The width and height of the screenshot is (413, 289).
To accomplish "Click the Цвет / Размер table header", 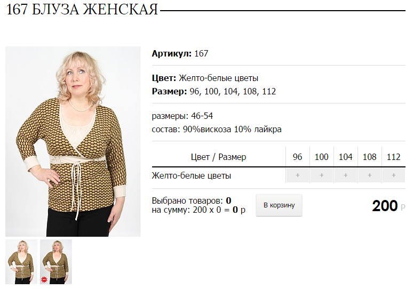I will click(x=219, y=157).
